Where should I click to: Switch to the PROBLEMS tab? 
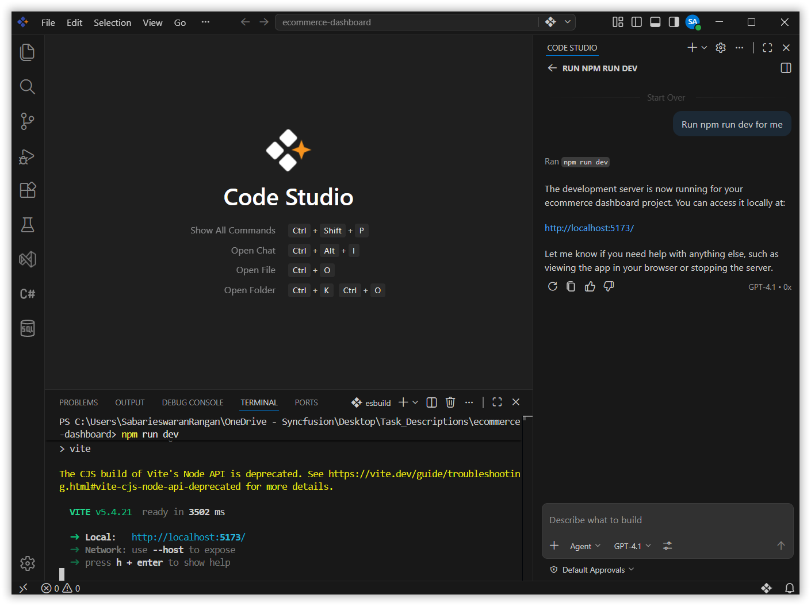coord(79,402)
